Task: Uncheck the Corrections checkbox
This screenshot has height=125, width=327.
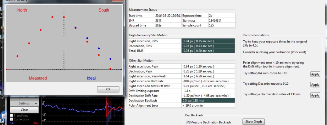Action: 11,119
